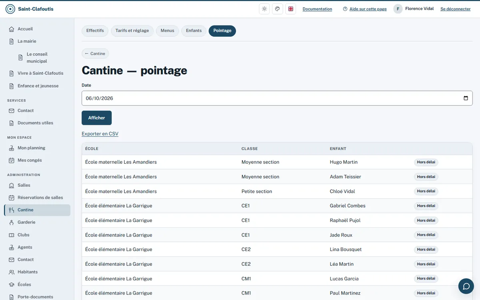Viewport: 480px width, 300px height.
Task: Click Petite section in Chloé Vidal's row
Action: pos(257,191)
